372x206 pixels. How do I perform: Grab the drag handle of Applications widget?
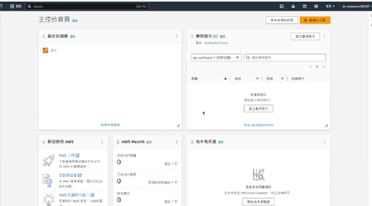[x=192, y=36]
